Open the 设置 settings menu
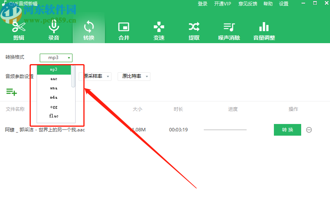Image resolution: width=330 pixels, height=220 pixels. 284,4
